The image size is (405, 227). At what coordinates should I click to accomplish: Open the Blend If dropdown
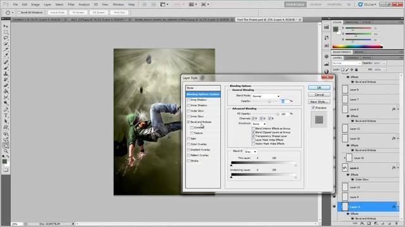(x=251, y=152)
